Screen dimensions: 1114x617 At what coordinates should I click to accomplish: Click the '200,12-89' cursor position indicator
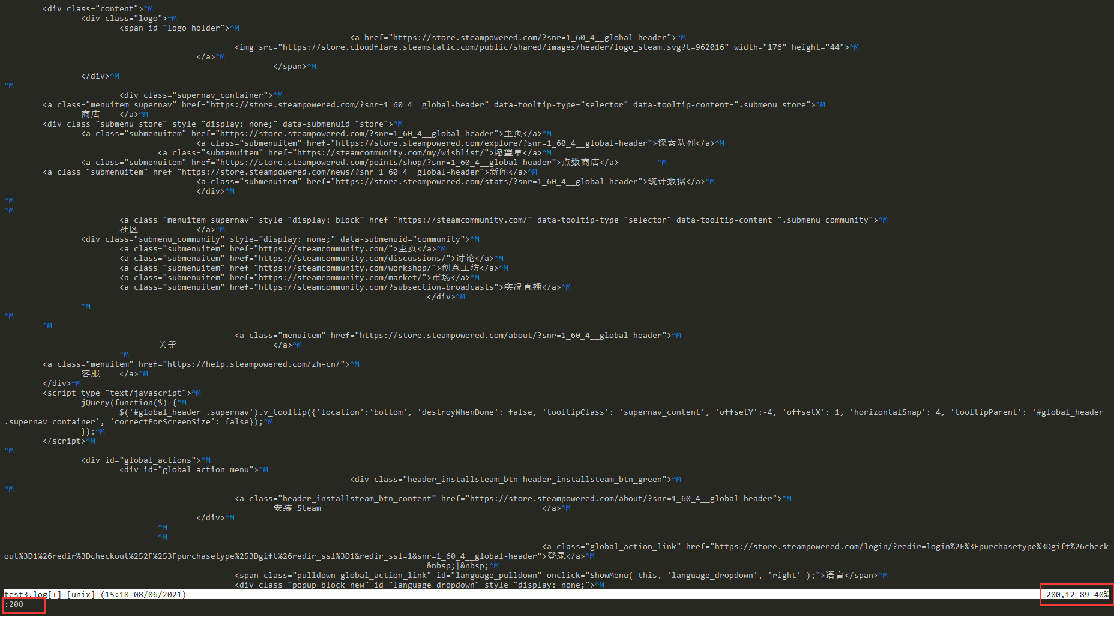pyautogui.click(x=1067, y=594)
